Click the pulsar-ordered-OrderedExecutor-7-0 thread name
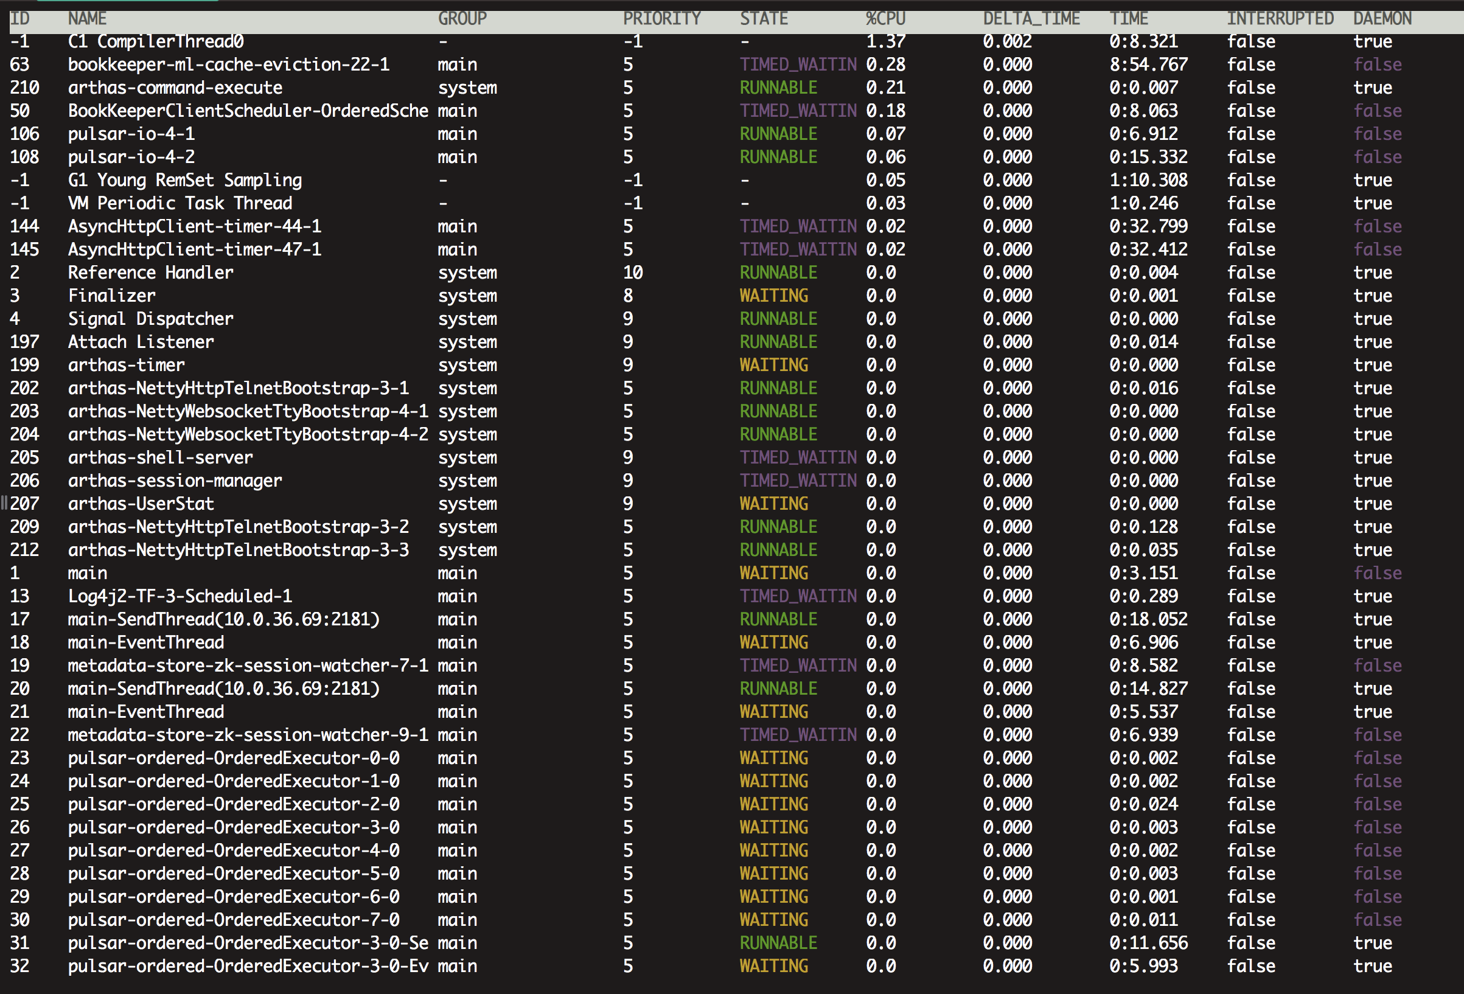Screen dimensions: 1464x994 [x=234, y=920]
